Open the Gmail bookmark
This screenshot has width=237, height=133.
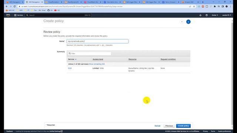(42, 10)
